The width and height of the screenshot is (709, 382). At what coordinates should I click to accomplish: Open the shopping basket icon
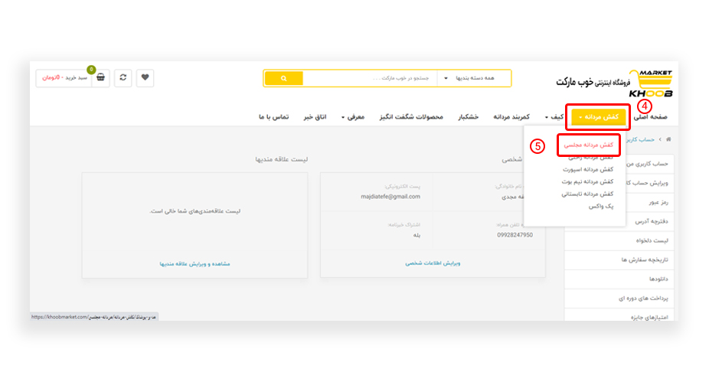[x=101, y=77]
